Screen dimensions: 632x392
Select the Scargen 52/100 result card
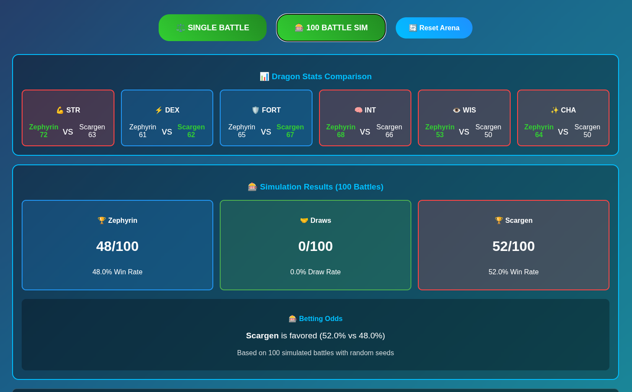click(x=514, y=245)
